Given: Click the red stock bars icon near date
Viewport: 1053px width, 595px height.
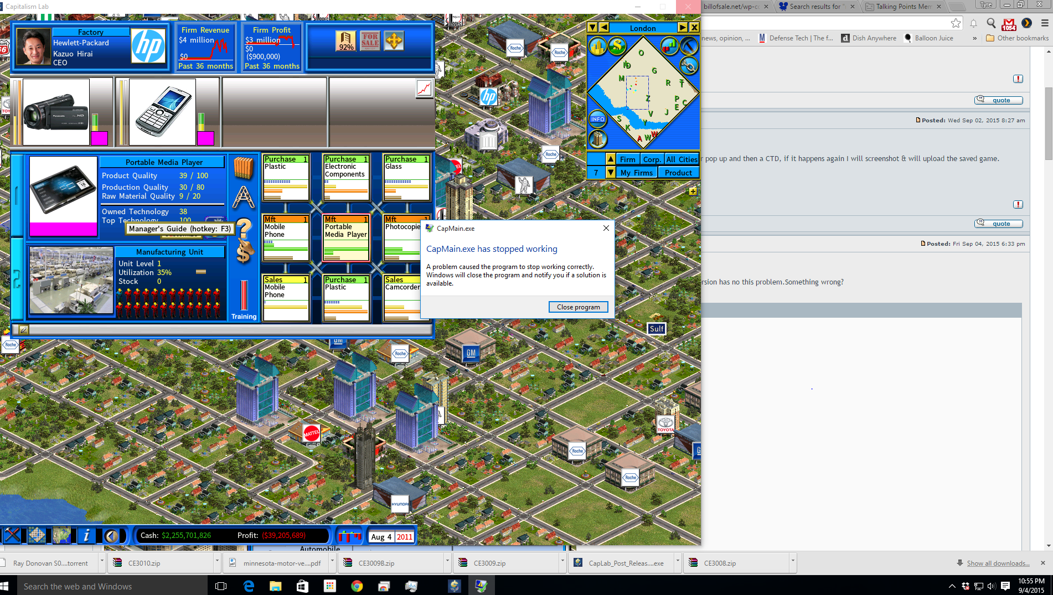Looking at the screenshot, I should click(349, 536).
